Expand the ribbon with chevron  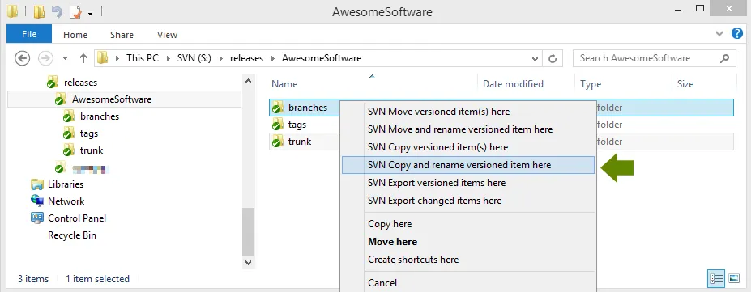click(719, 33)
